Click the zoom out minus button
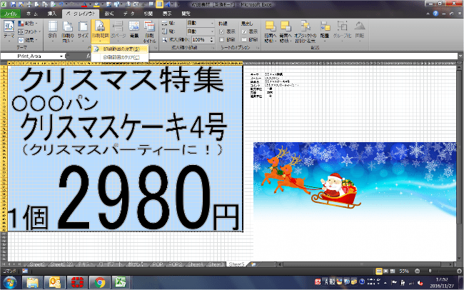This screenshot has width=464, height=290. (418, 271)
